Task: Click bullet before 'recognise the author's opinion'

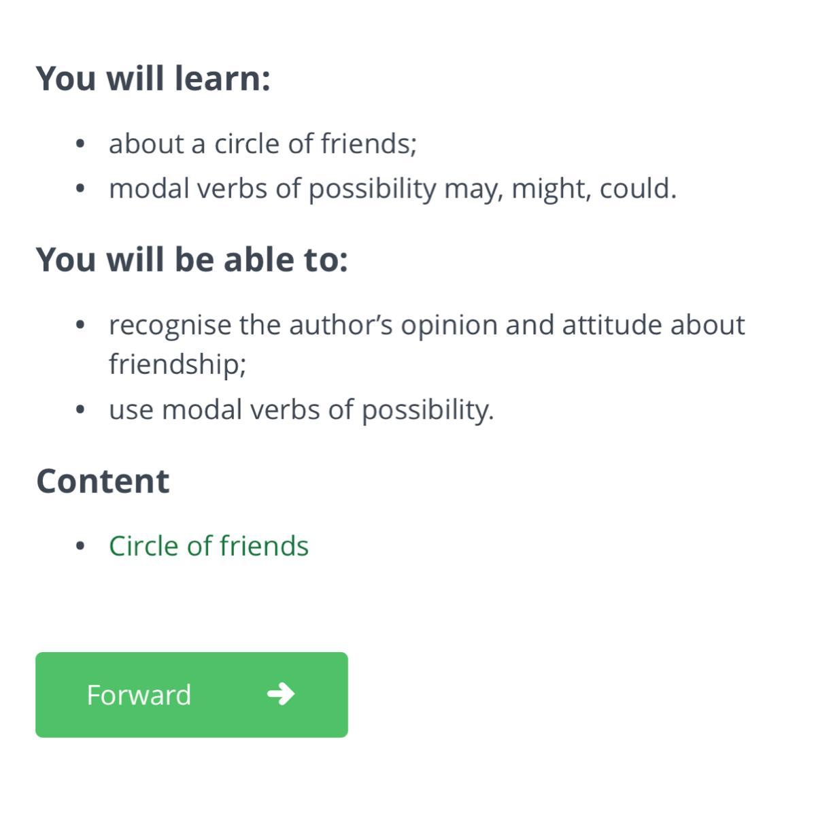Action: (x=81, y=325)
